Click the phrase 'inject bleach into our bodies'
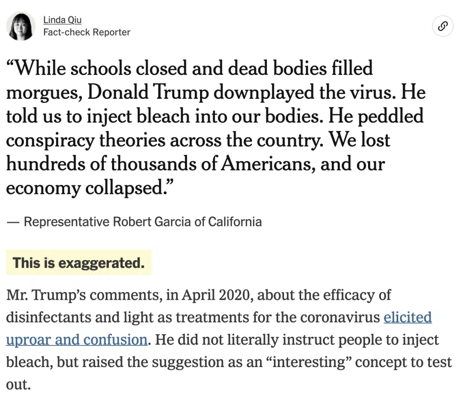The width and height of the screenshot is (465, 395). 205,116
